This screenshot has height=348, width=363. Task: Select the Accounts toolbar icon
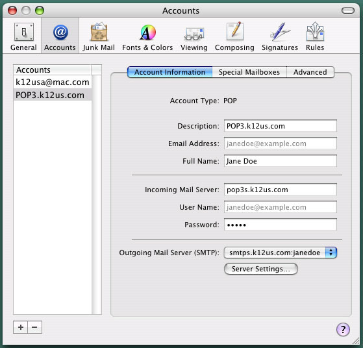[60, 36]
